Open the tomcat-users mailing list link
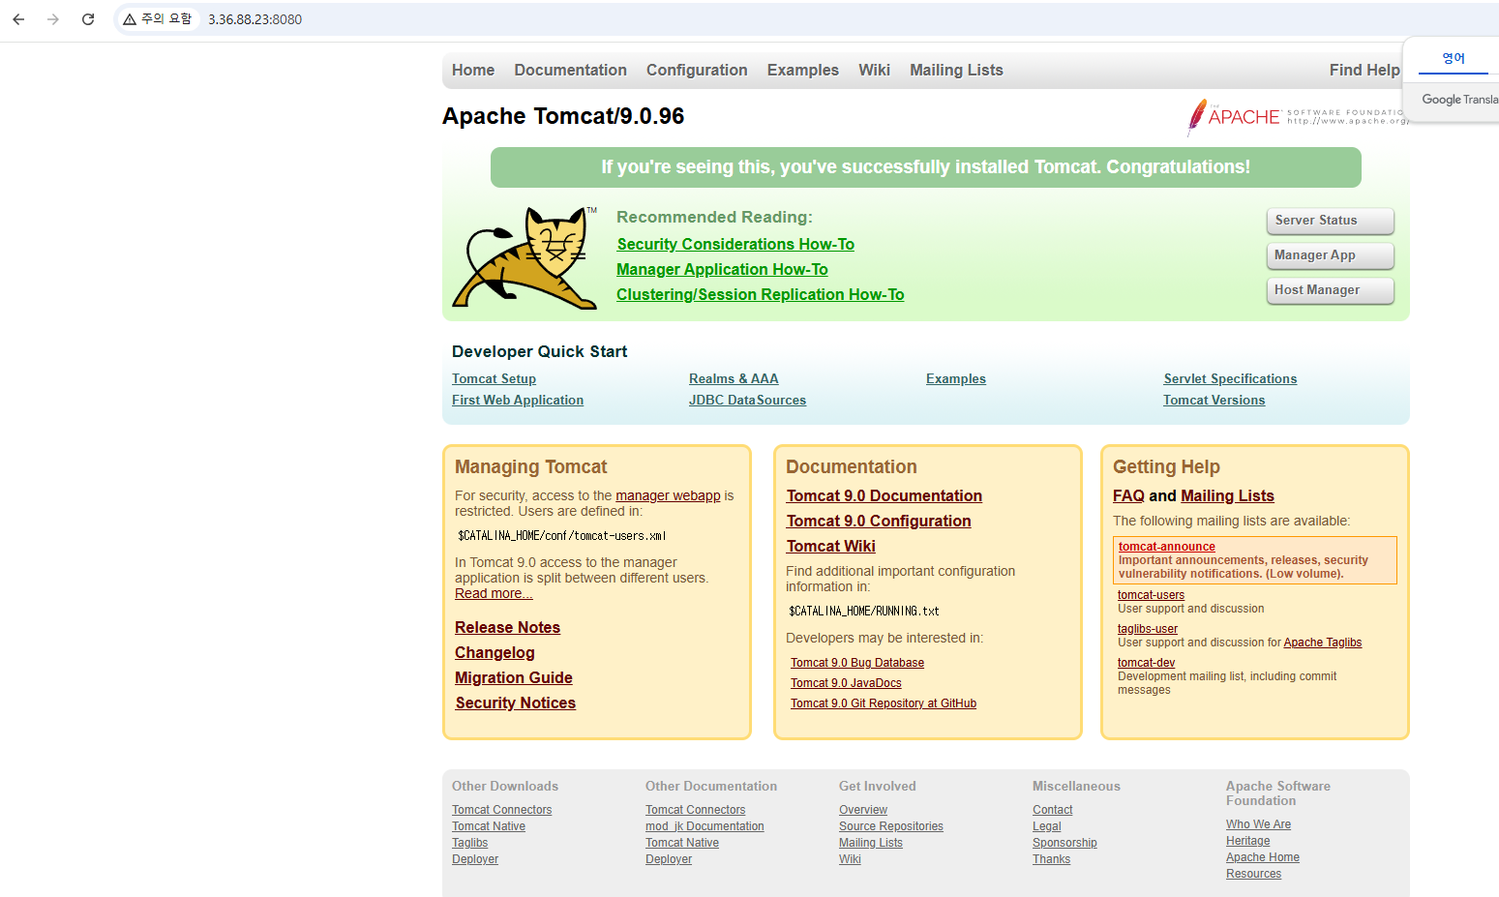The image size is (1499, 897). (1151, 595)
